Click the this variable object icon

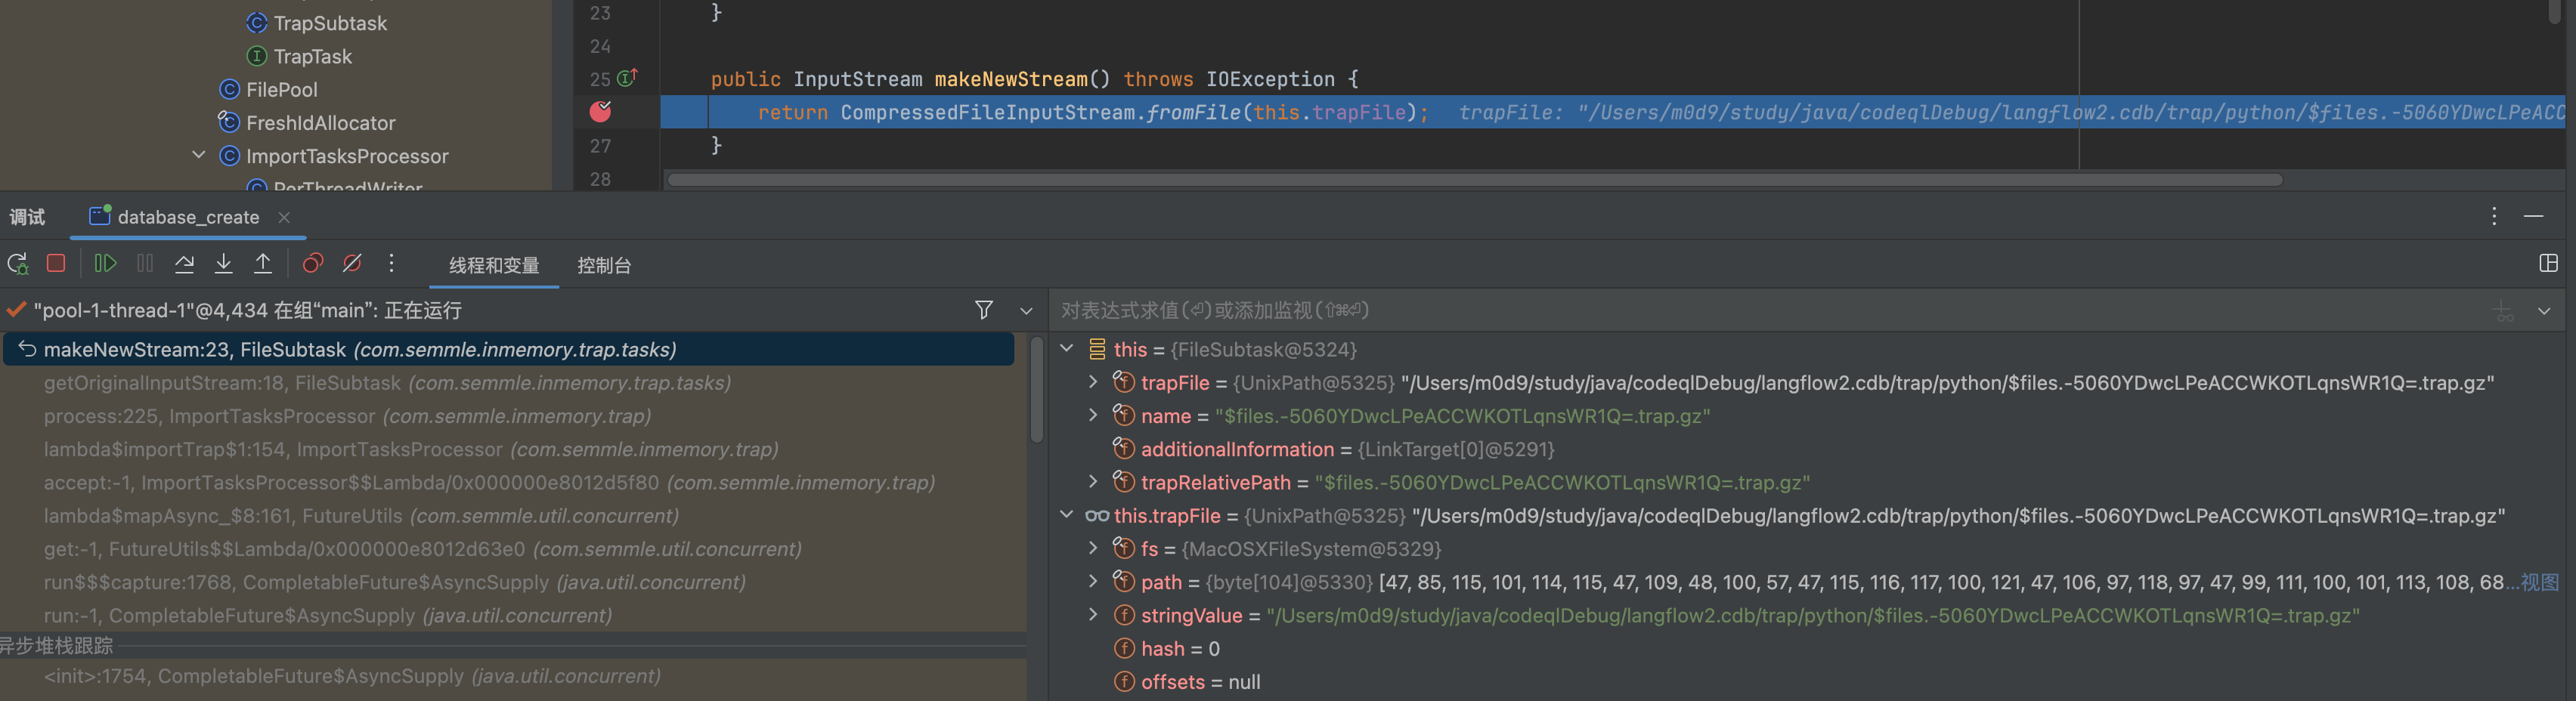pyautogui.click(x=1096, y=349)
